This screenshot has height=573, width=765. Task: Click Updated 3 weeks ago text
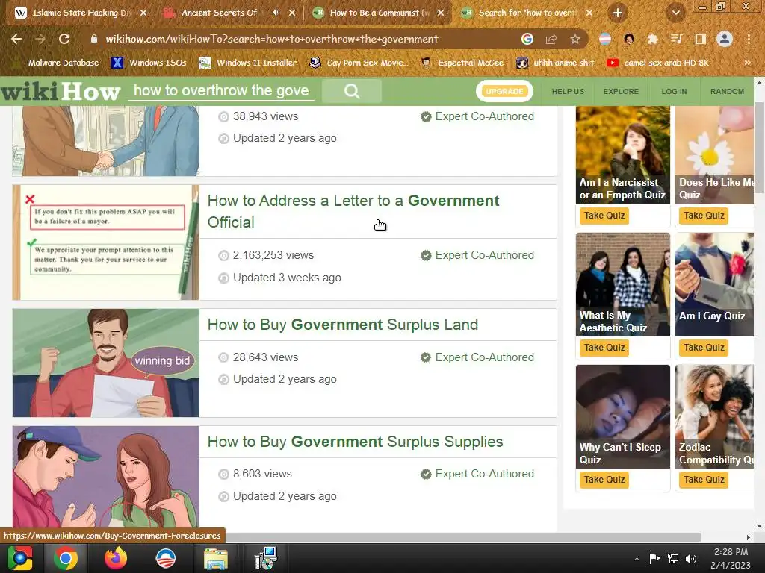coord(287,278)
